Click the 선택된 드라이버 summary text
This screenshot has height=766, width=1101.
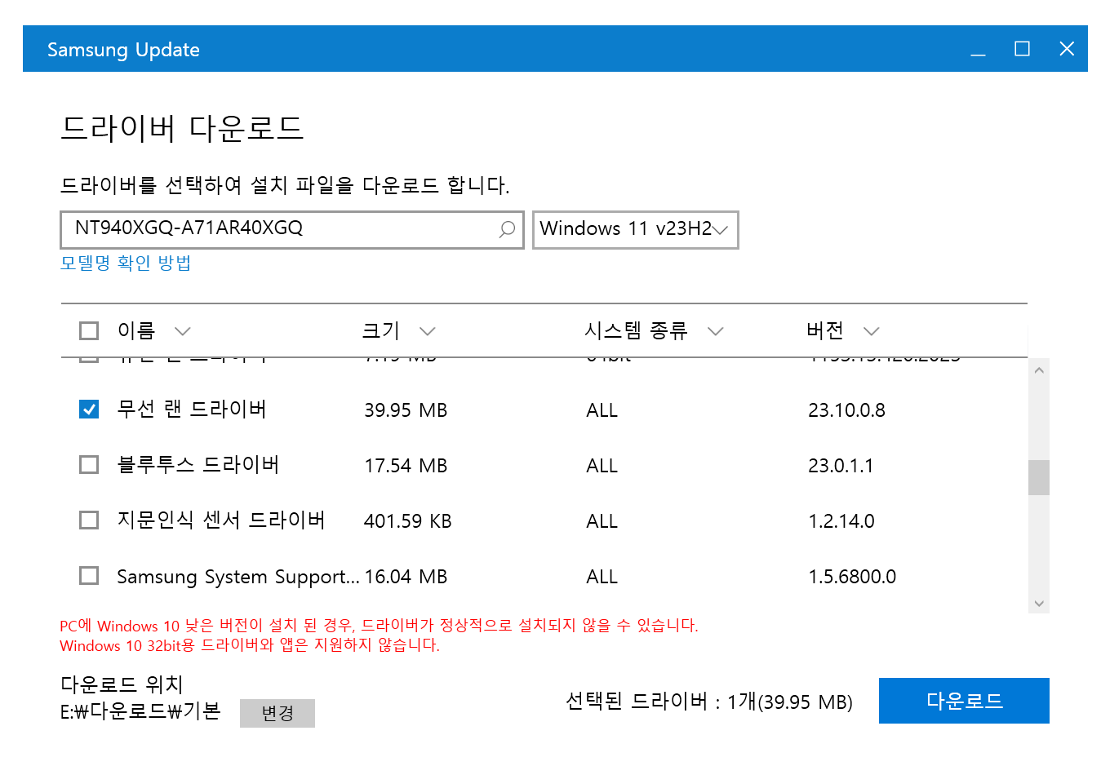coord(708,702)
